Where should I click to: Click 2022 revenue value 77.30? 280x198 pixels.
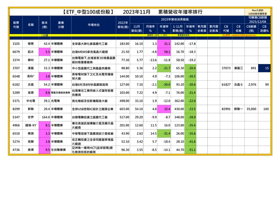tap(125, 60)
